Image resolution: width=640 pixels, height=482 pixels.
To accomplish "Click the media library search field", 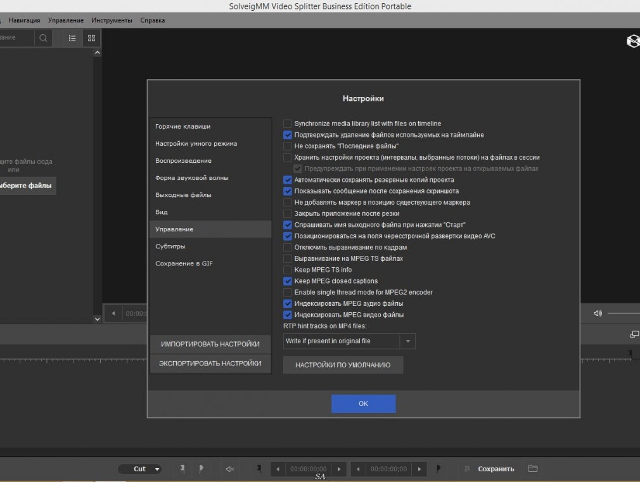I will [x=17, y=38].
